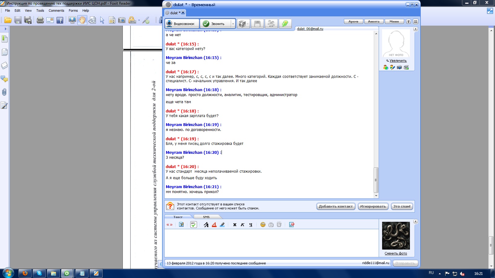Click the floppy disk save icon
Screen dimensions: 495x278
point(257,24)
